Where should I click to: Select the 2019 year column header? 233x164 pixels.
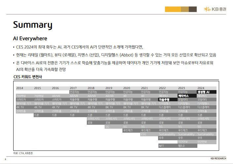click(x=109, y=88)
